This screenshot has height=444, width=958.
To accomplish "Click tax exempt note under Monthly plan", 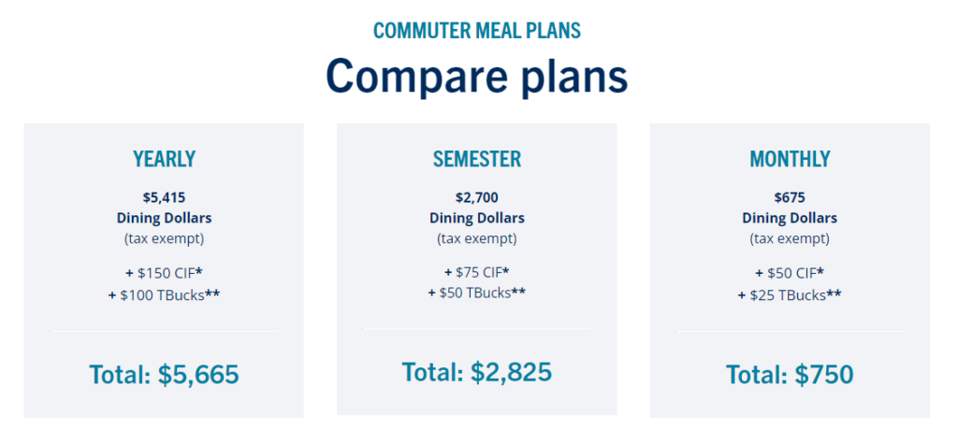I will 790,238.
